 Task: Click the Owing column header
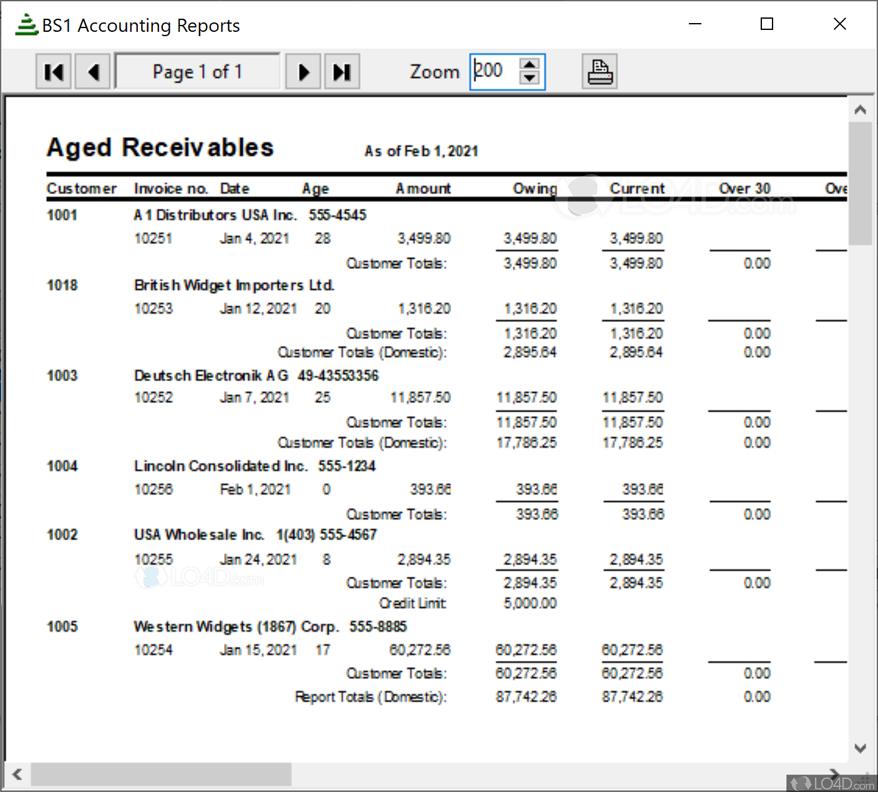535,189
